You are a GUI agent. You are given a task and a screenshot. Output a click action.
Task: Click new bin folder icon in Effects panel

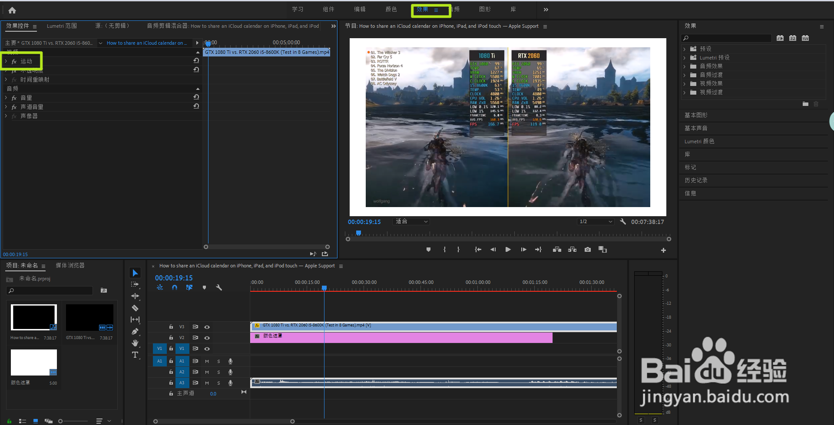click(805, 104)
